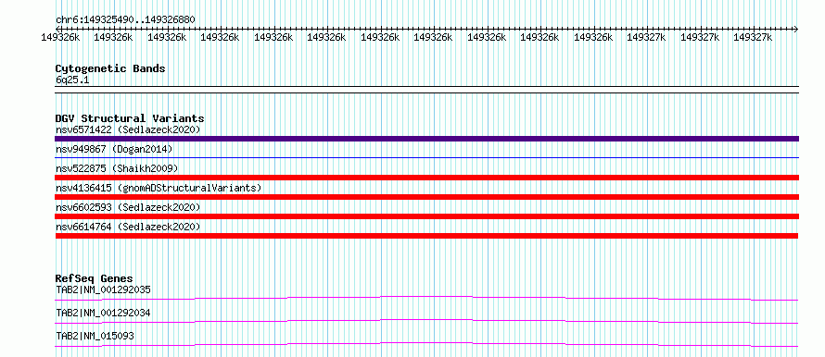Screen dimensions: 825x357
Task: Click the left arrowhead of the coordinate ruler
Action: [57, 29]
